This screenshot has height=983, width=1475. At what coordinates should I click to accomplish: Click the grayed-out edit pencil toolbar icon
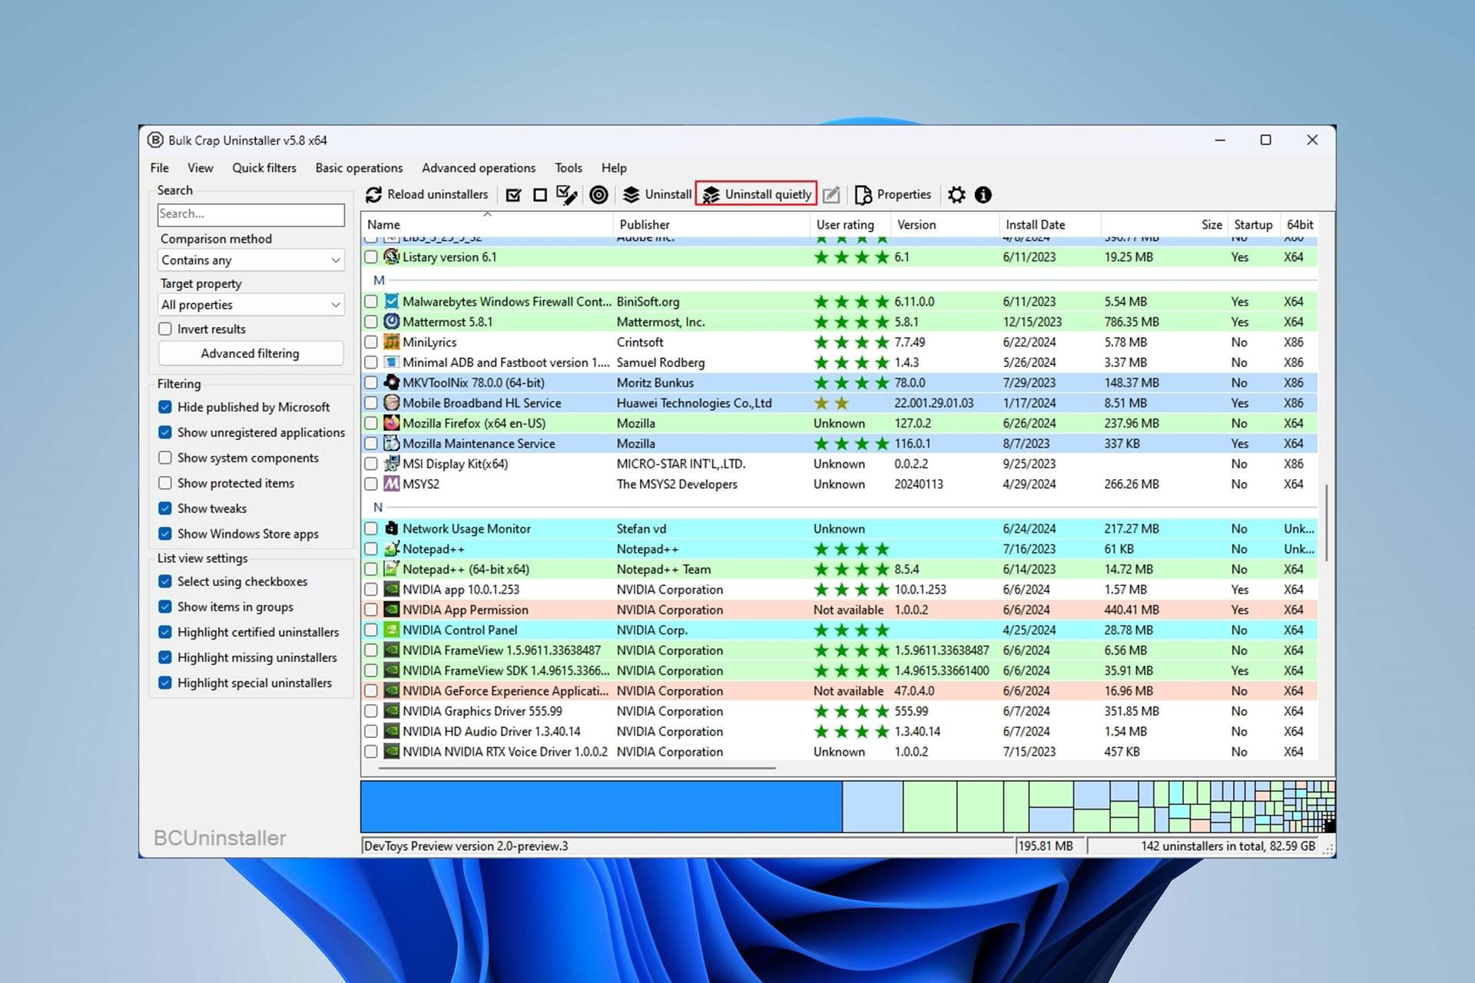[x=830, y=195]
